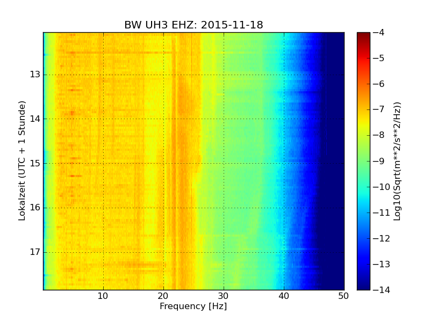Click the 10 tick on frequency axis
This screenshot has width=430, height=322.
pos(103,296)
